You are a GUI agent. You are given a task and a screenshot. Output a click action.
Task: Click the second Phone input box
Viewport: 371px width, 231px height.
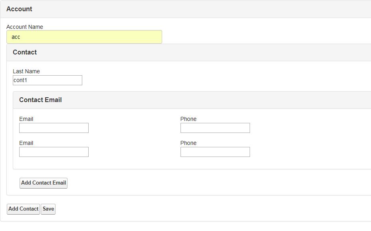(x=215, y=152)
